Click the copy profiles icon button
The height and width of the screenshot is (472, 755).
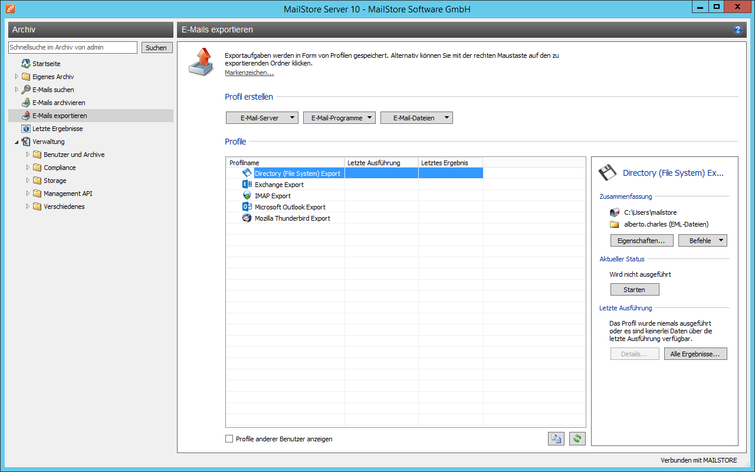(556, 438)
